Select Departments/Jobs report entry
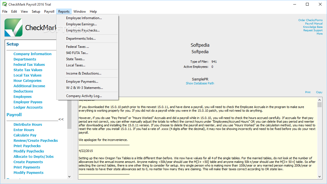Image resolution: width=327 pixels, height=184 pixels. [88, 39]
